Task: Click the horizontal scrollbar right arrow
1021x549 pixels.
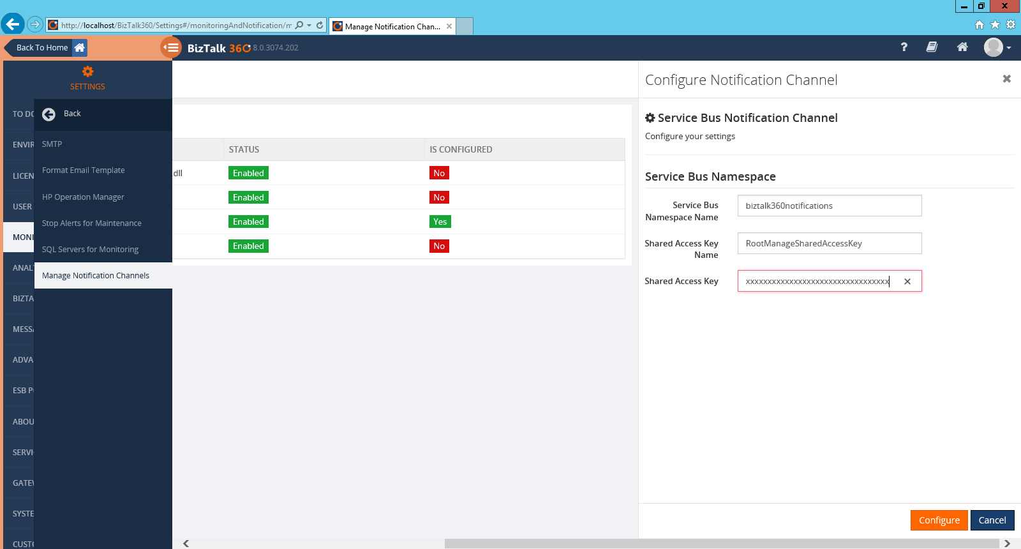Action: click(1007, 544)
